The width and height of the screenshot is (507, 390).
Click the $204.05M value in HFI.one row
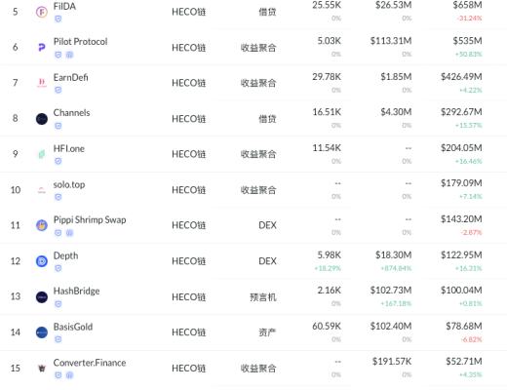(461, 147)
